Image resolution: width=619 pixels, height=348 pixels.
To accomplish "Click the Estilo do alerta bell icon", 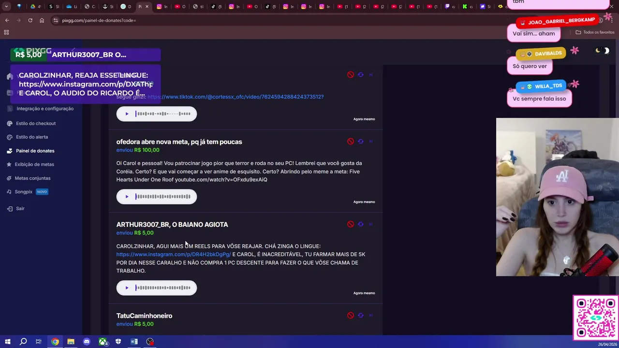I will coord(10,137).
